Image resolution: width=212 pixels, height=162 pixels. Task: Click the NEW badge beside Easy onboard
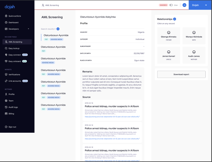(24, 61)
